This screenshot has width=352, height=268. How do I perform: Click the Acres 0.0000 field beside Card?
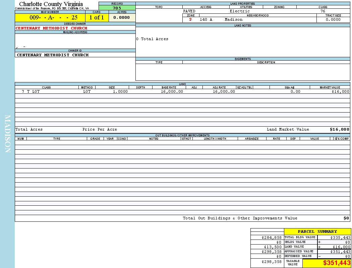[x=122, y=18]
